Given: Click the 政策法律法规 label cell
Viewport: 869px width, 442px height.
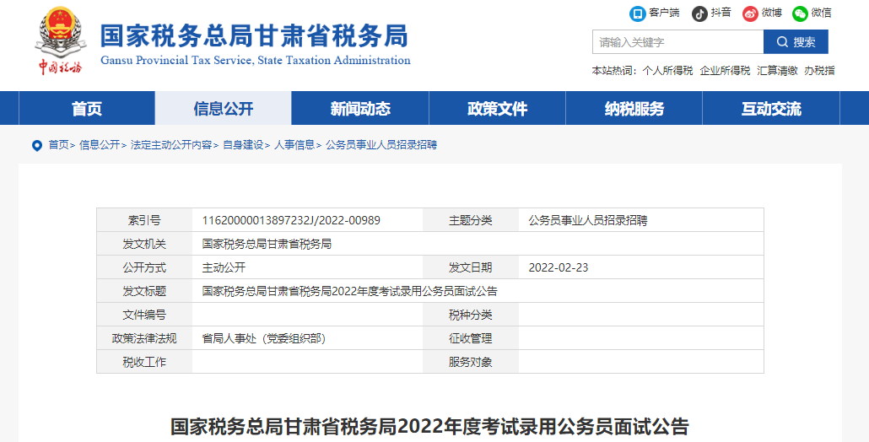Looking at the screenshot, I should pyautogui.click(x=144, y=338).
